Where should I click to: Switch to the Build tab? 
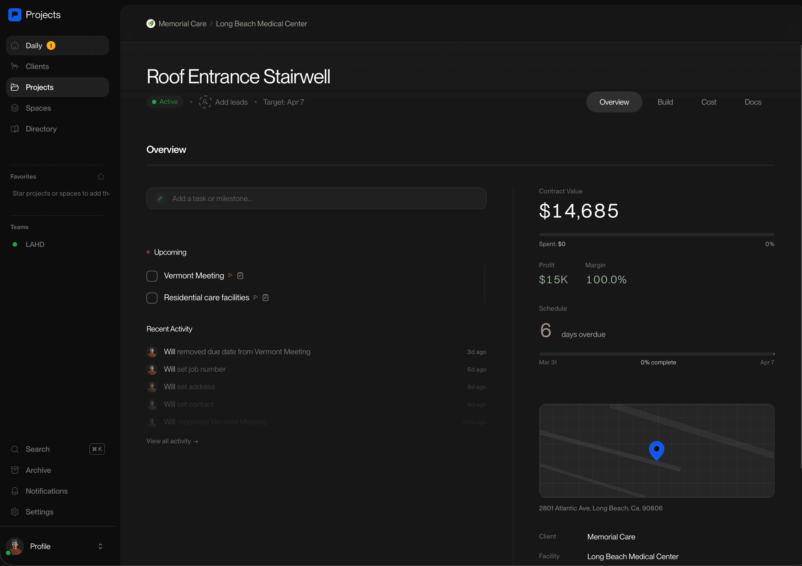(665, 102)
